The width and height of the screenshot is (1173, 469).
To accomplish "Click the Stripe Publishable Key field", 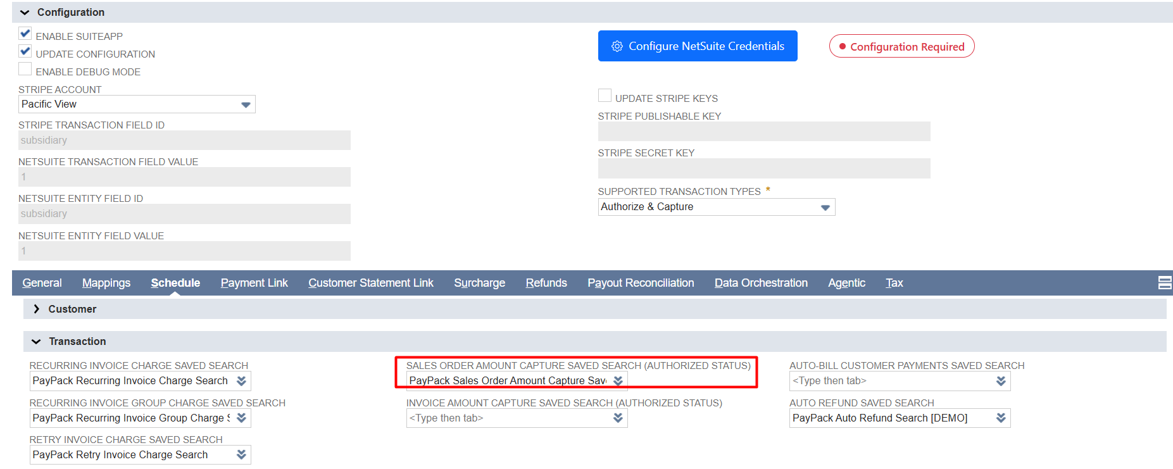I will point(764,132).
